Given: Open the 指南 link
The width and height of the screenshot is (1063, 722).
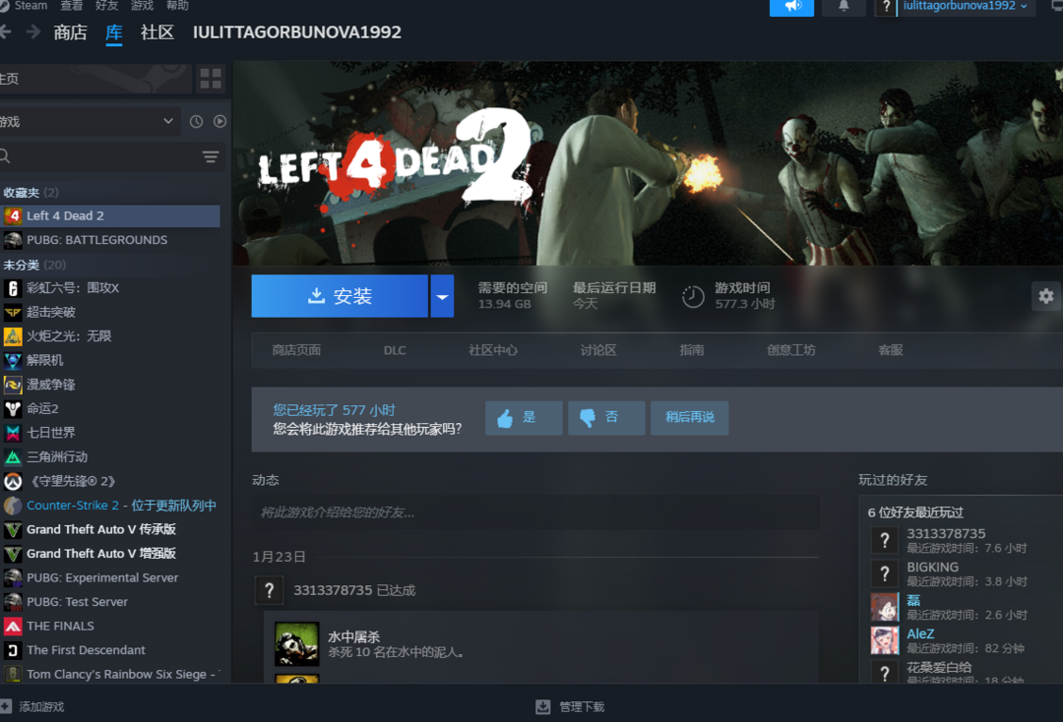Looking at the screenshot, I should click(692, 350).
